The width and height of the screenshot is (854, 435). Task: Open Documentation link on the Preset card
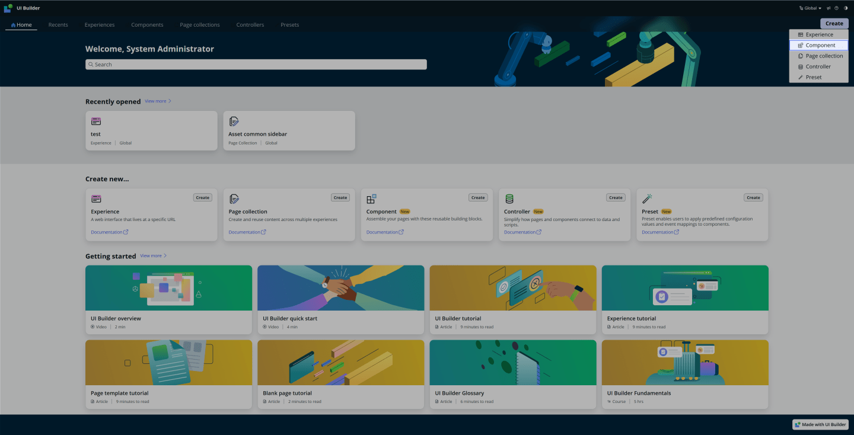[x=657, y=232]
